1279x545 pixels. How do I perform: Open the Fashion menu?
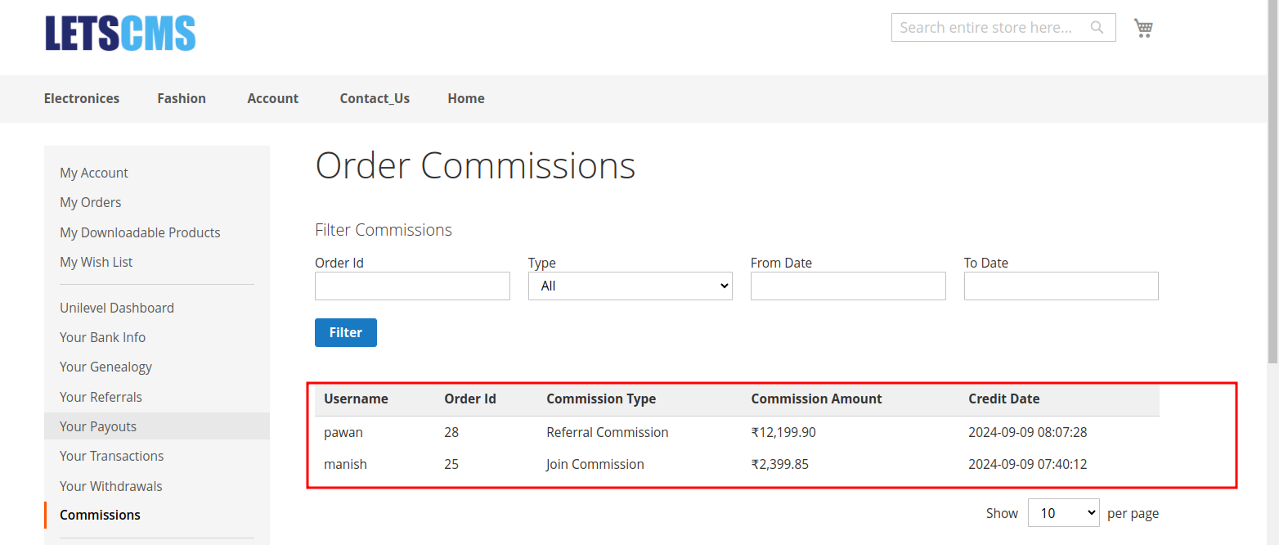coord(182,98)
